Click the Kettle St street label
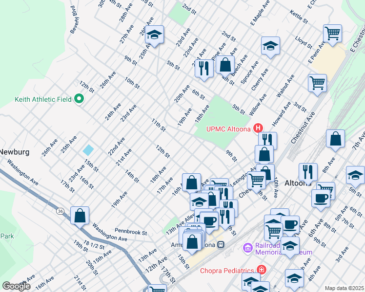The image size is (365, 292). point(299,17)
